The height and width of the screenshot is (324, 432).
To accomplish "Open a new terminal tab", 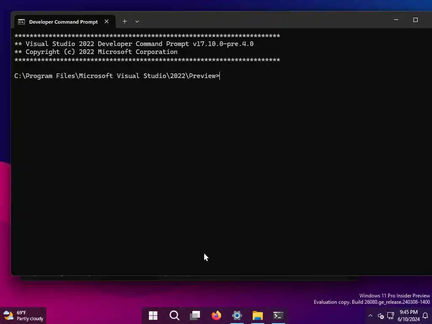I will coord(124,22).
